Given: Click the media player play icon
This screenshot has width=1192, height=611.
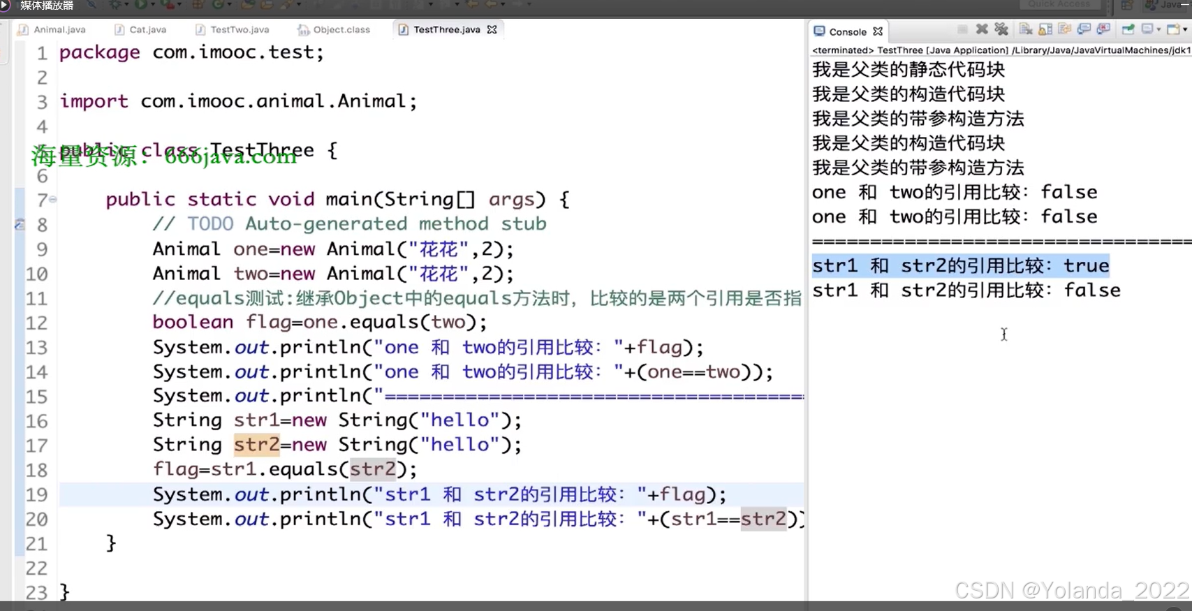Looking at the screenshot, I should coord(4,6).
